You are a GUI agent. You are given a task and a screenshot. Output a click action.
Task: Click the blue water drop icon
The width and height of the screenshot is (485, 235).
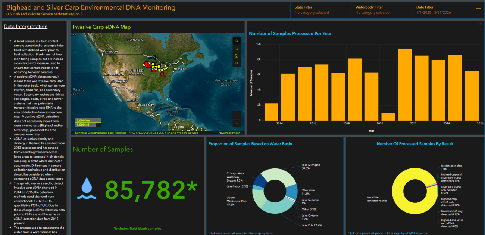tap(87, 188)
